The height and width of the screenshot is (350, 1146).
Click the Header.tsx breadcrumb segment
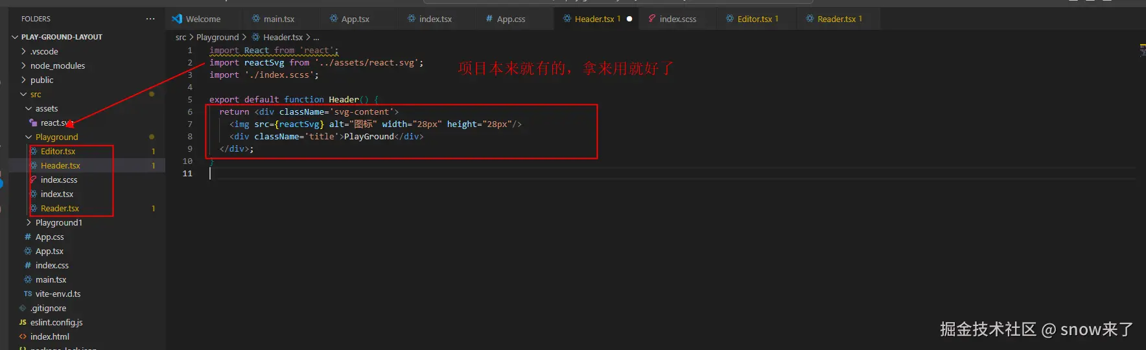coord(283,37)
